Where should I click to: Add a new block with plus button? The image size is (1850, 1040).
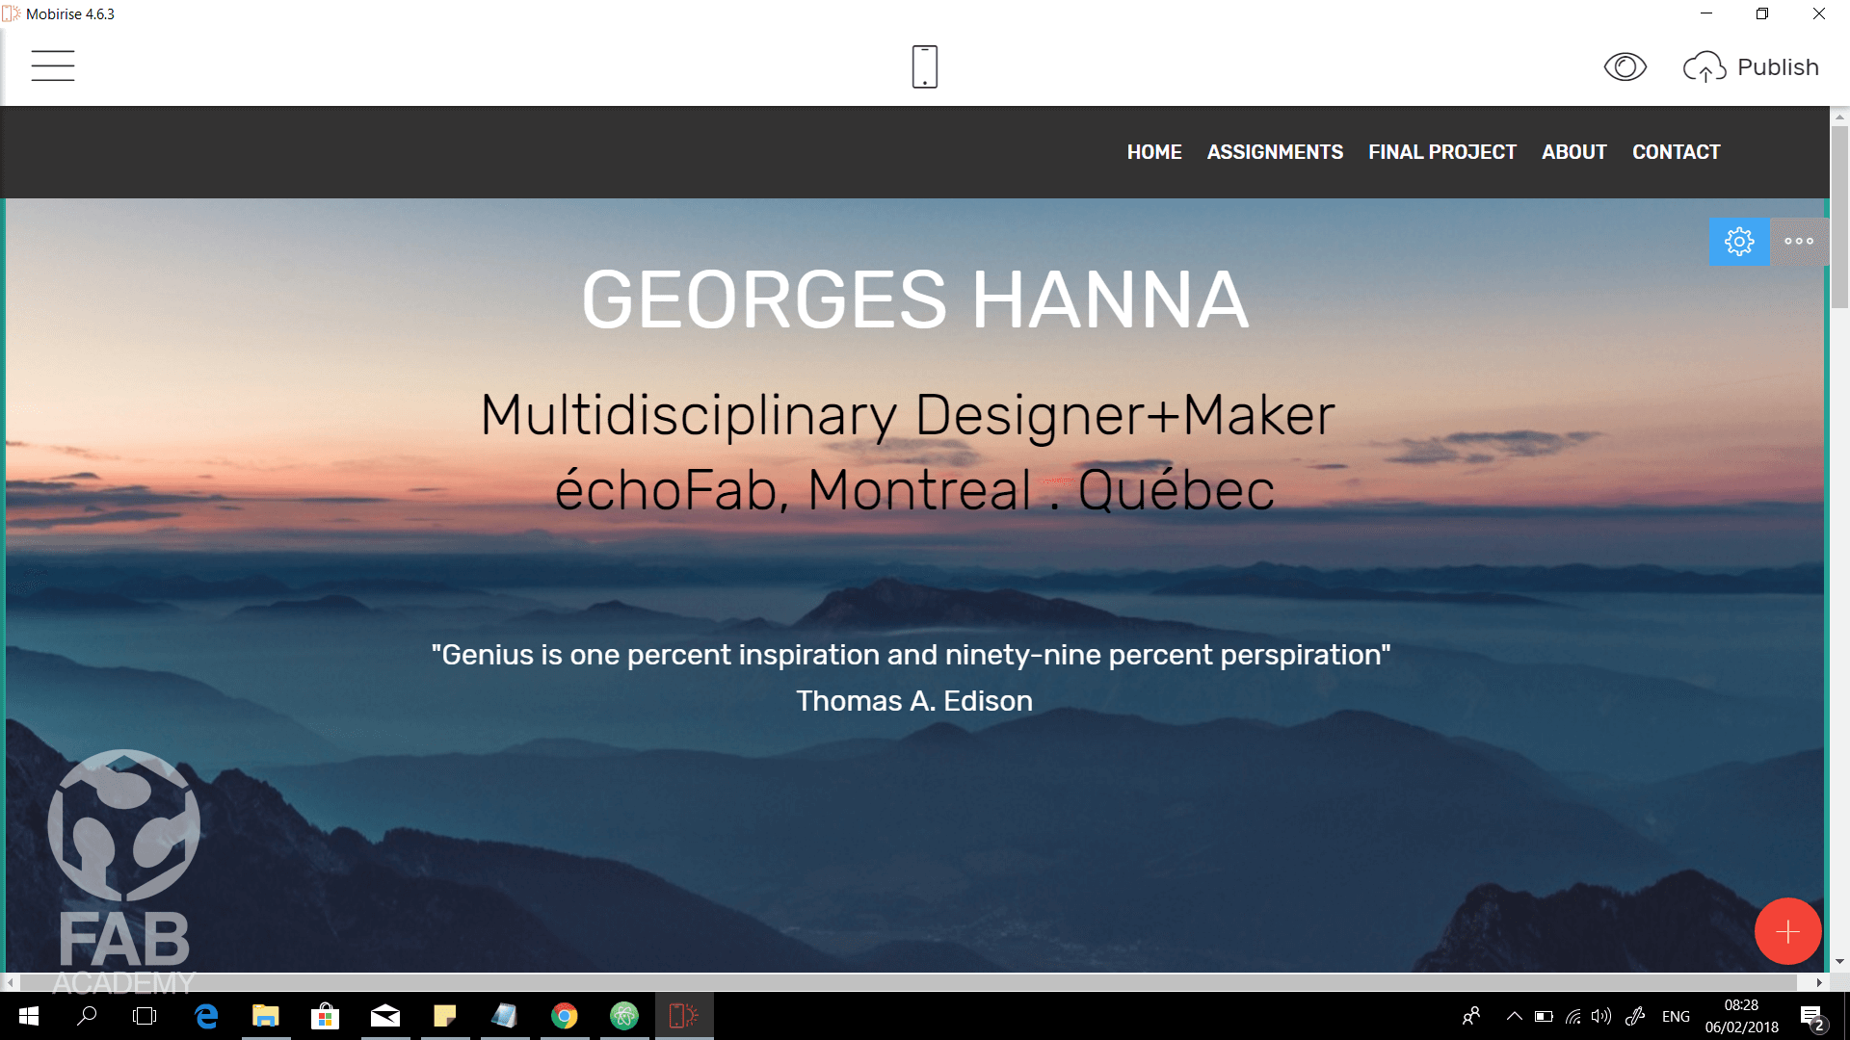tap(1787, 931)
